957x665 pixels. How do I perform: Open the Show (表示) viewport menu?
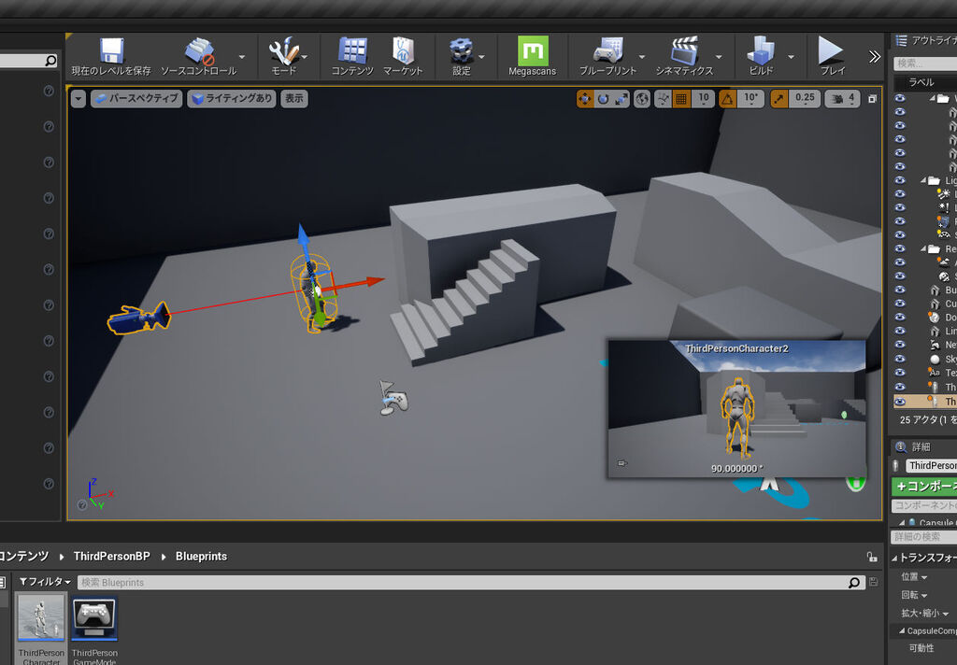click(294, 98)
